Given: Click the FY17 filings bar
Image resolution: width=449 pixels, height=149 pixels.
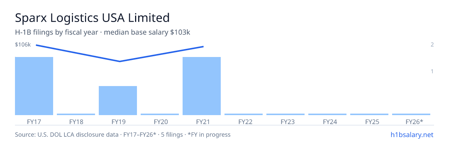Looking at the screenshot, I should click(34, 86).
